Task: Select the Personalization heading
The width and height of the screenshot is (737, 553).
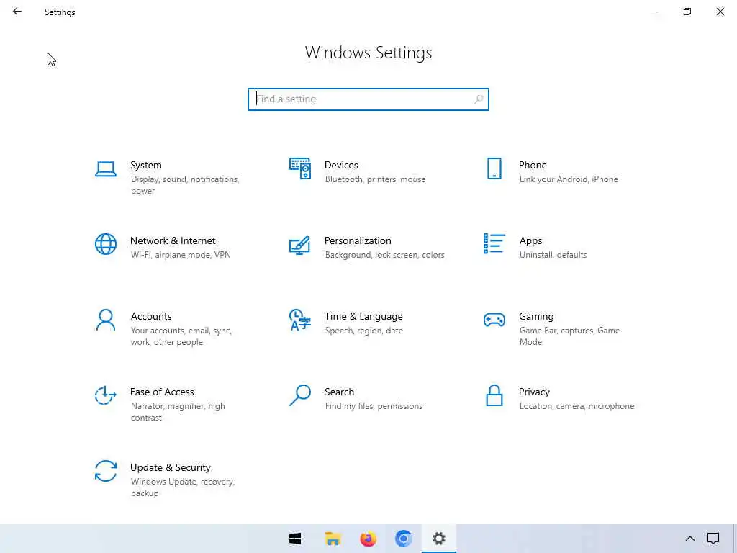Action: click(x=358, y=240)
